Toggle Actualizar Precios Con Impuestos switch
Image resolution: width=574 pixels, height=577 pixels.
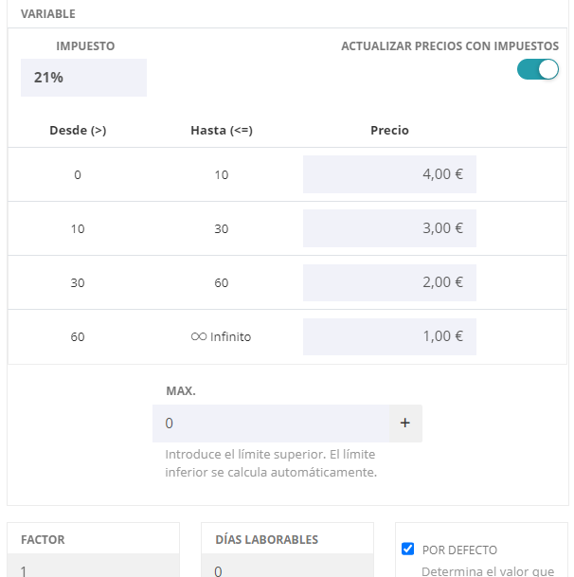(538, 69)
